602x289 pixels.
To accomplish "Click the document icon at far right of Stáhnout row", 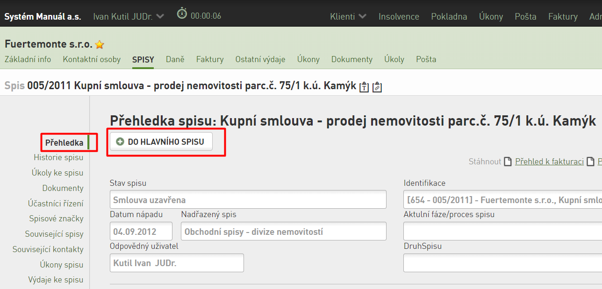I will pyautogui.click(x=591, y=162).
